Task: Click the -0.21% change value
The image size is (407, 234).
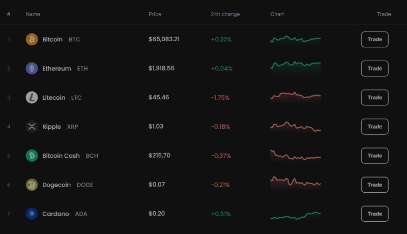Action: tap(220, 185)
